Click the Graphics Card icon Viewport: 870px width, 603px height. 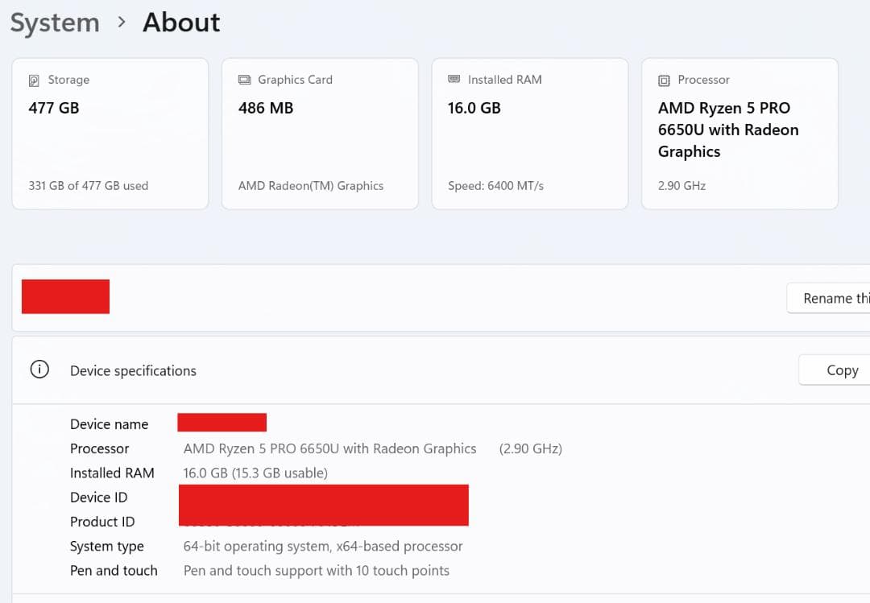[244, 80]
